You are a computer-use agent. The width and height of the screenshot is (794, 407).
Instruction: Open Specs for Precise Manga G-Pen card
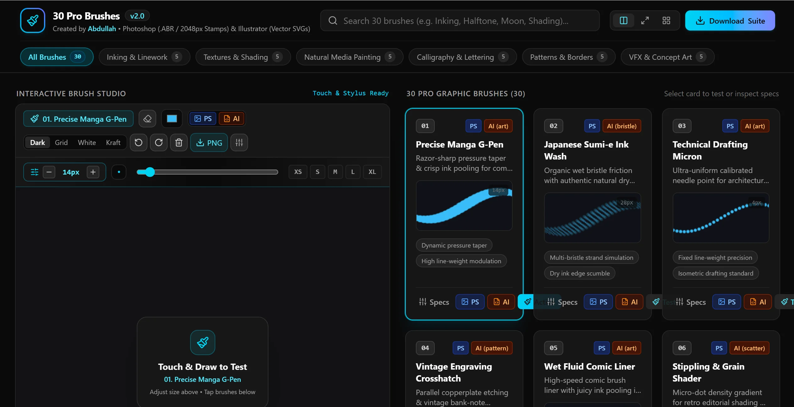434,302
